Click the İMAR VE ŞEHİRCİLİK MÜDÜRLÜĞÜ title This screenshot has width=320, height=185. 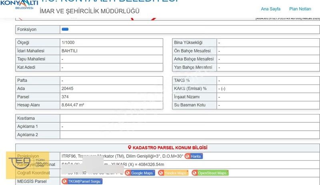89,11
